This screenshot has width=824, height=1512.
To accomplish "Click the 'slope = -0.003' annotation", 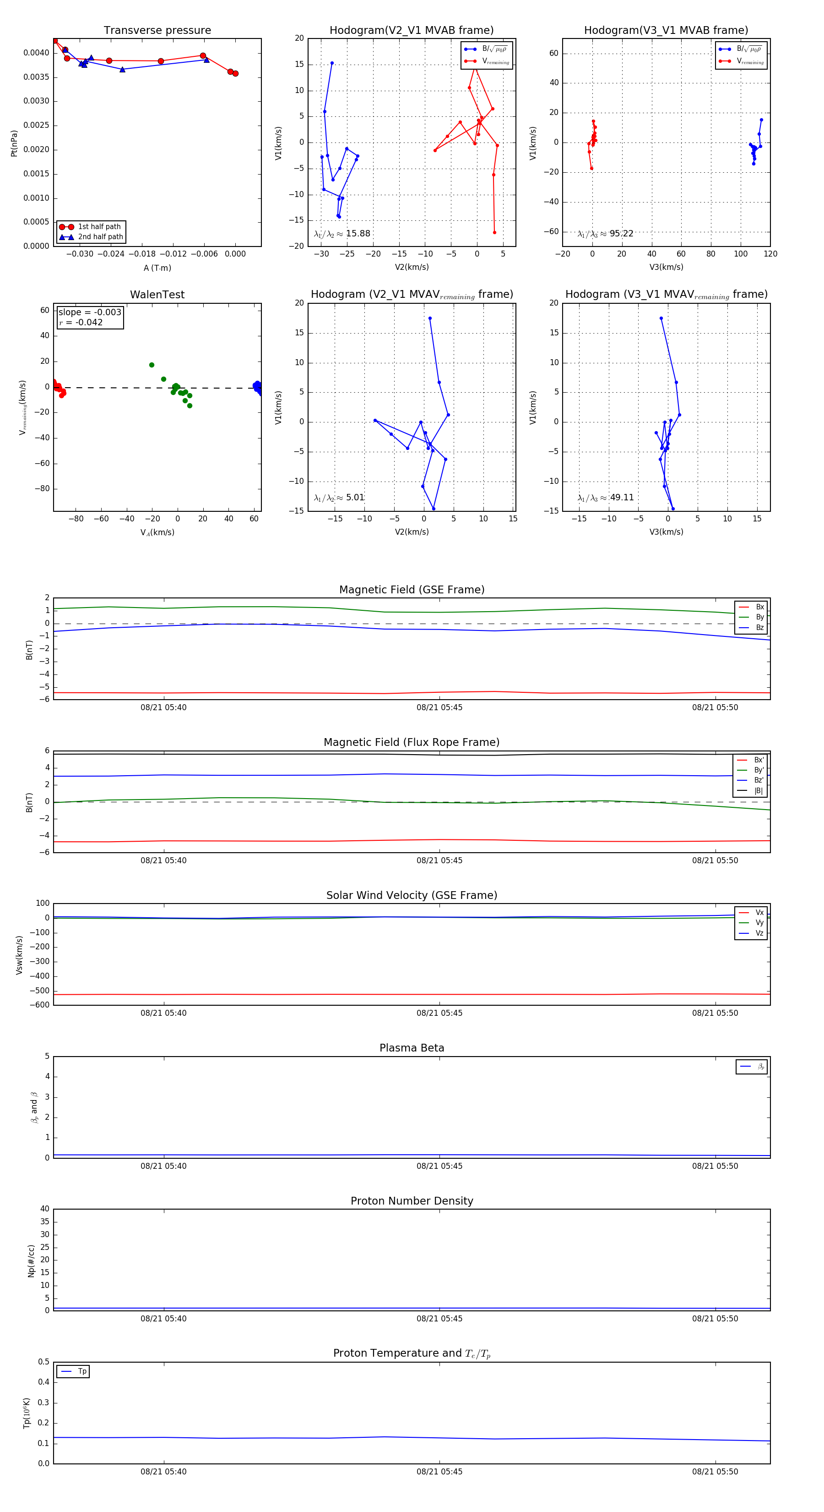I will [90, 312].
